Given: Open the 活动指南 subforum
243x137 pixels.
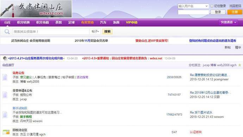Looking at the screenshot, I should point(82,77).
